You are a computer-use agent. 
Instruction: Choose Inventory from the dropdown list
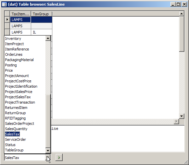(x=13, y=39)
